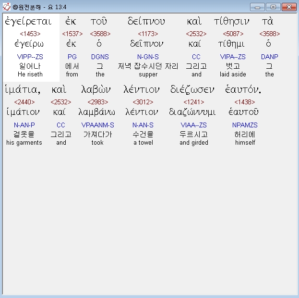Click the lemma ἱμάτιον

(x=23, y=112)
